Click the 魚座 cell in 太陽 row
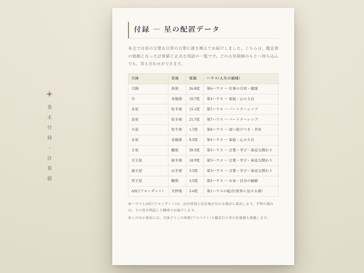Screen dimensions: 364x273 click(177, 89)
